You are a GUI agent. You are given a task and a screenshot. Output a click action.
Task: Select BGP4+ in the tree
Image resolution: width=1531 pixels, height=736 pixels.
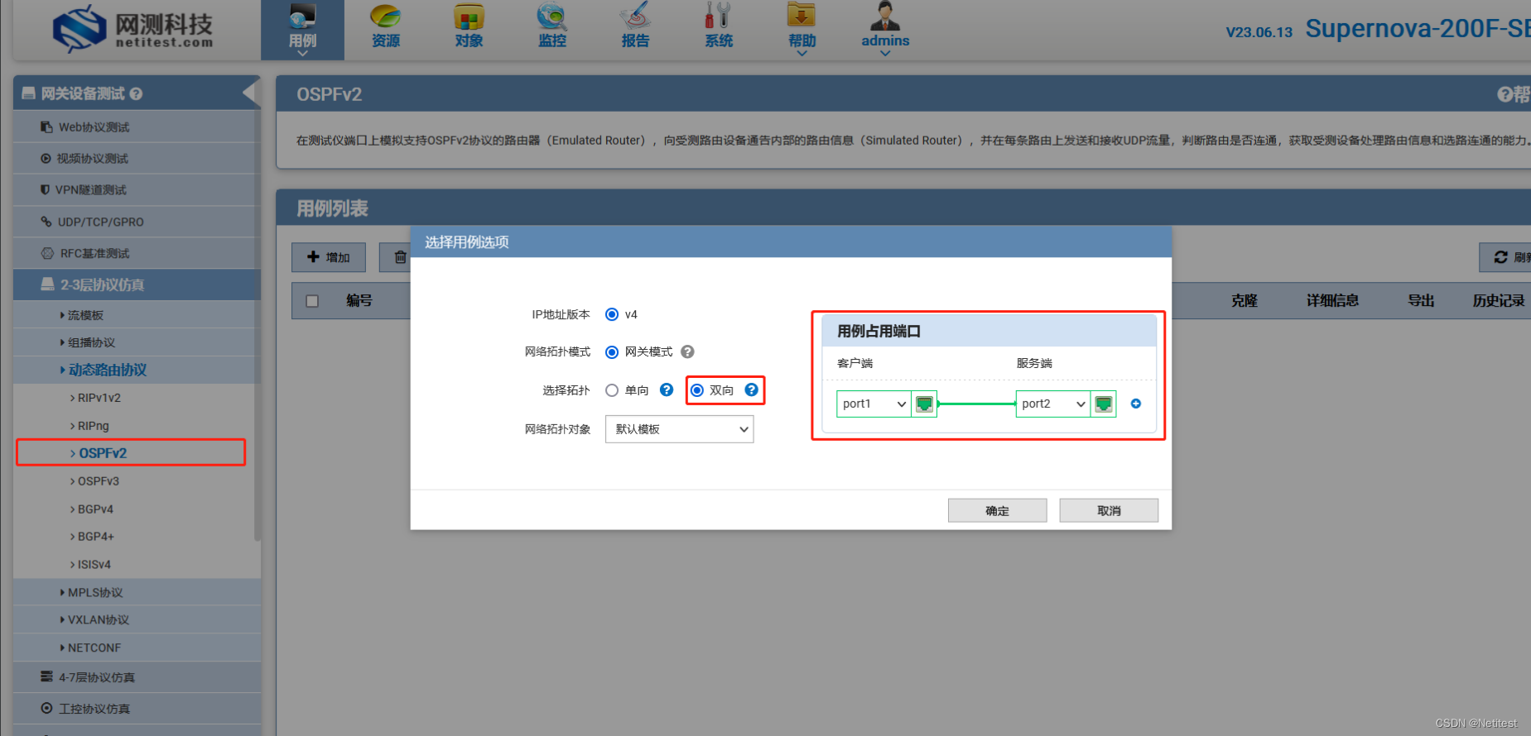coord(95,537)
